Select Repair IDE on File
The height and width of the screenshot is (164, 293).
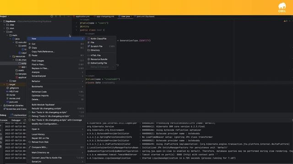[56, 138]
